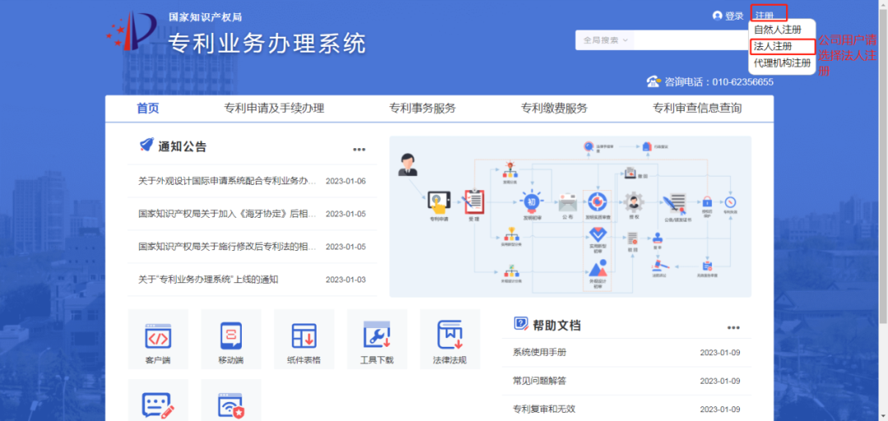Click the gavel icon in flowchart
Screen dimensions: 888x421
(x=661, y=265)
